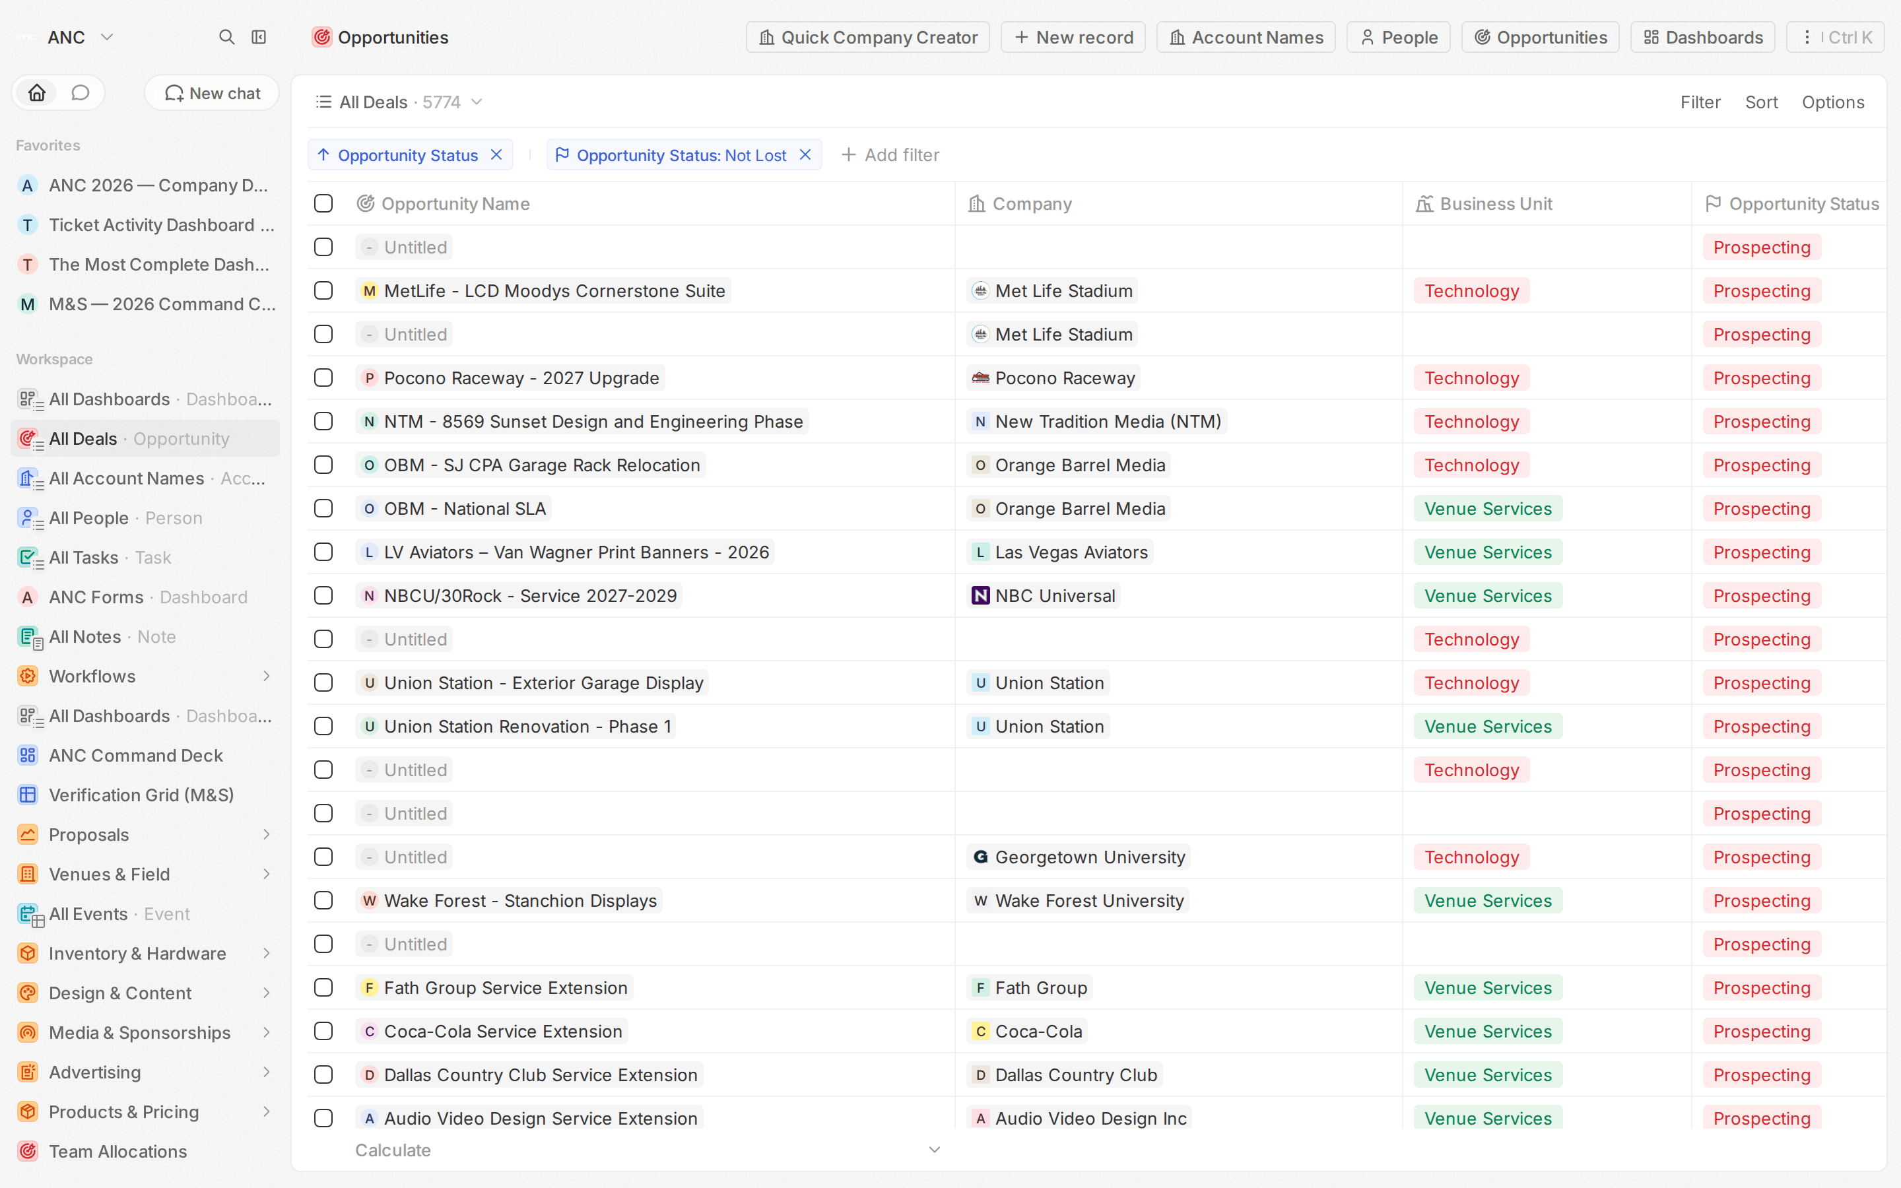
Task: Open All Deals icon in sidebar
Action: (29, 438)
